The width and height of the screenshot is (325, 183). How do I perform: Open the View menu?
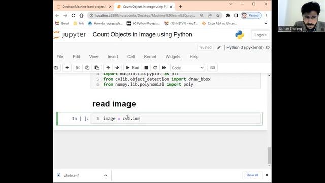pos(93,57)
